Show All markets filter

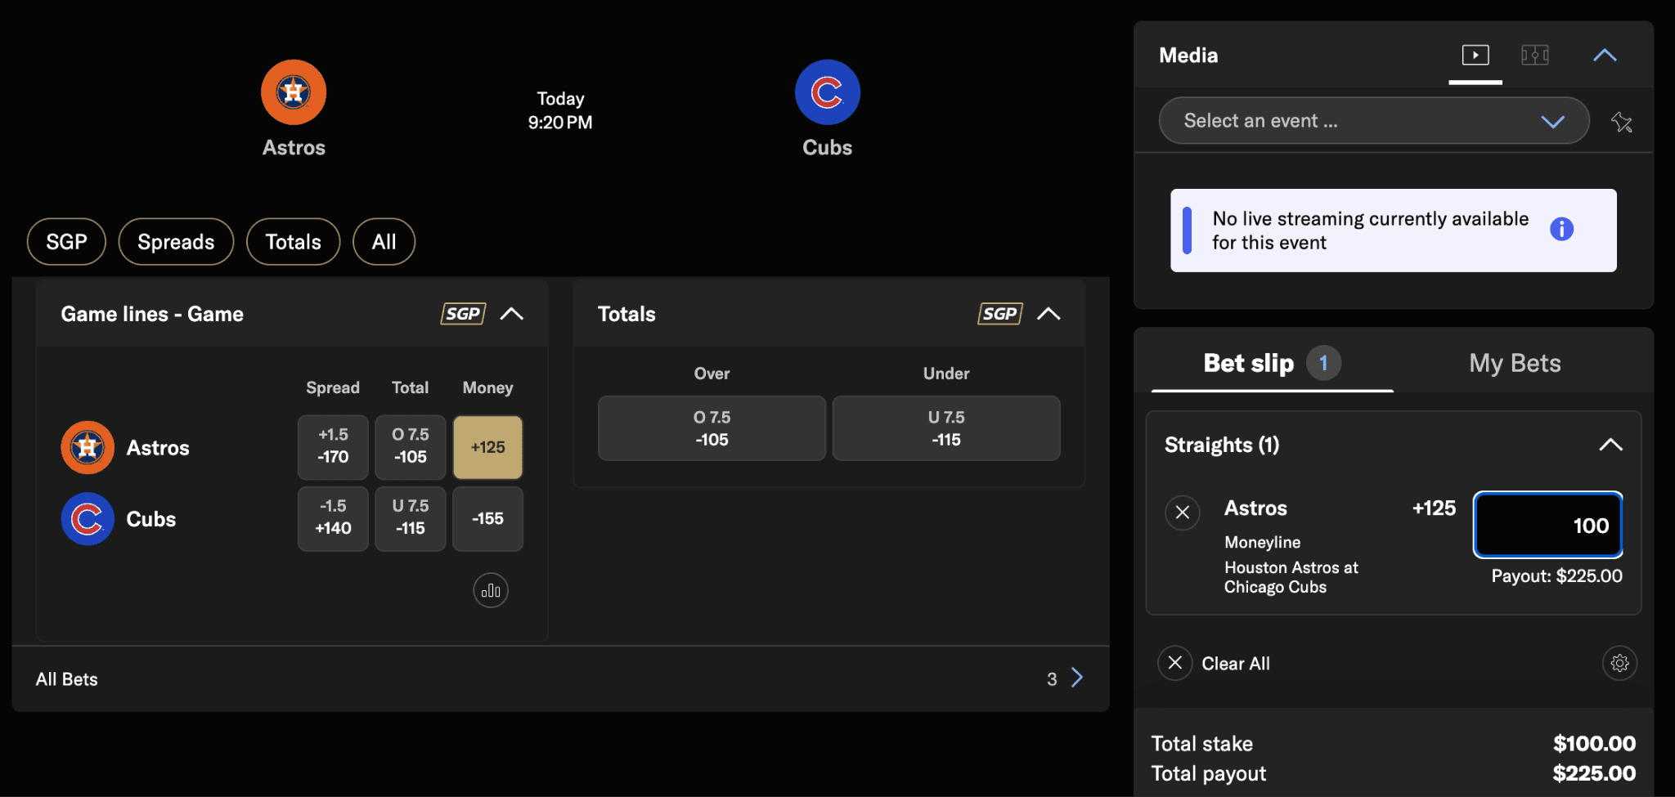384,242
